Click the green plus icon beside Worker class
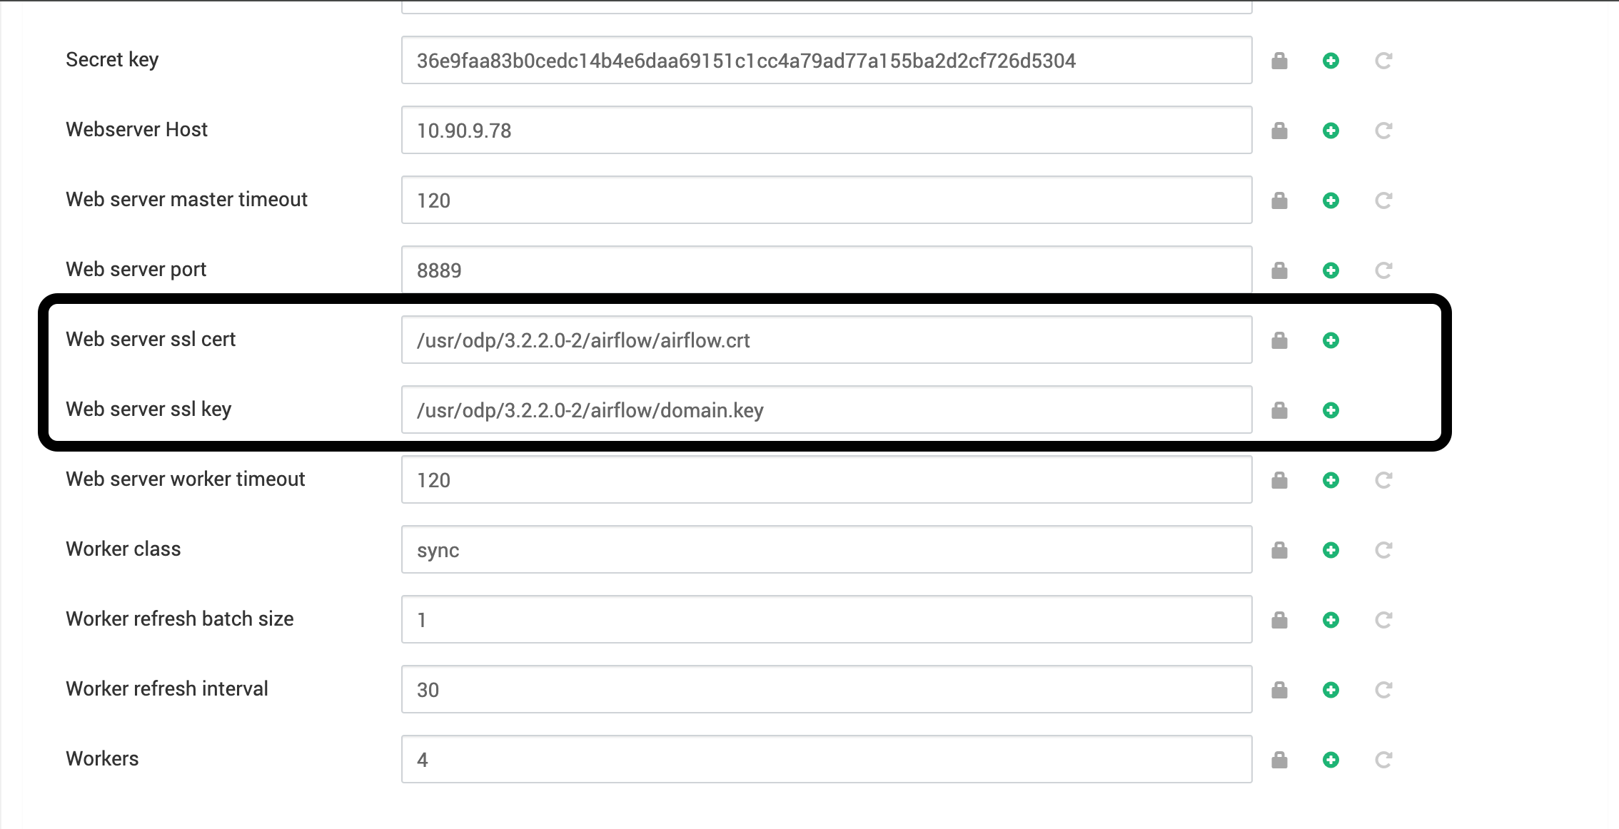This screenshot has width=1619, height=829. tap(1331, 550)
